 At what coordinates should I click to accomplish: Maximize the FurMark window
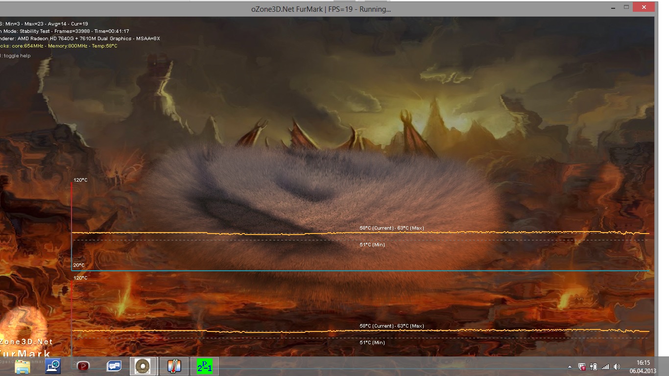pyautogui.click(x=626, y=7)
